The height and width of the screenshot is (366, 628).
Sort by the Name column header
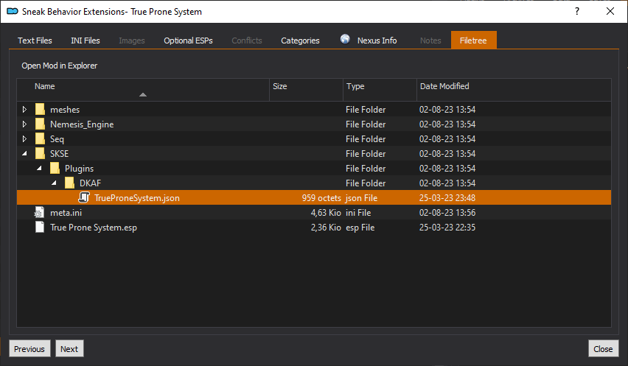[x=143, y=90]
